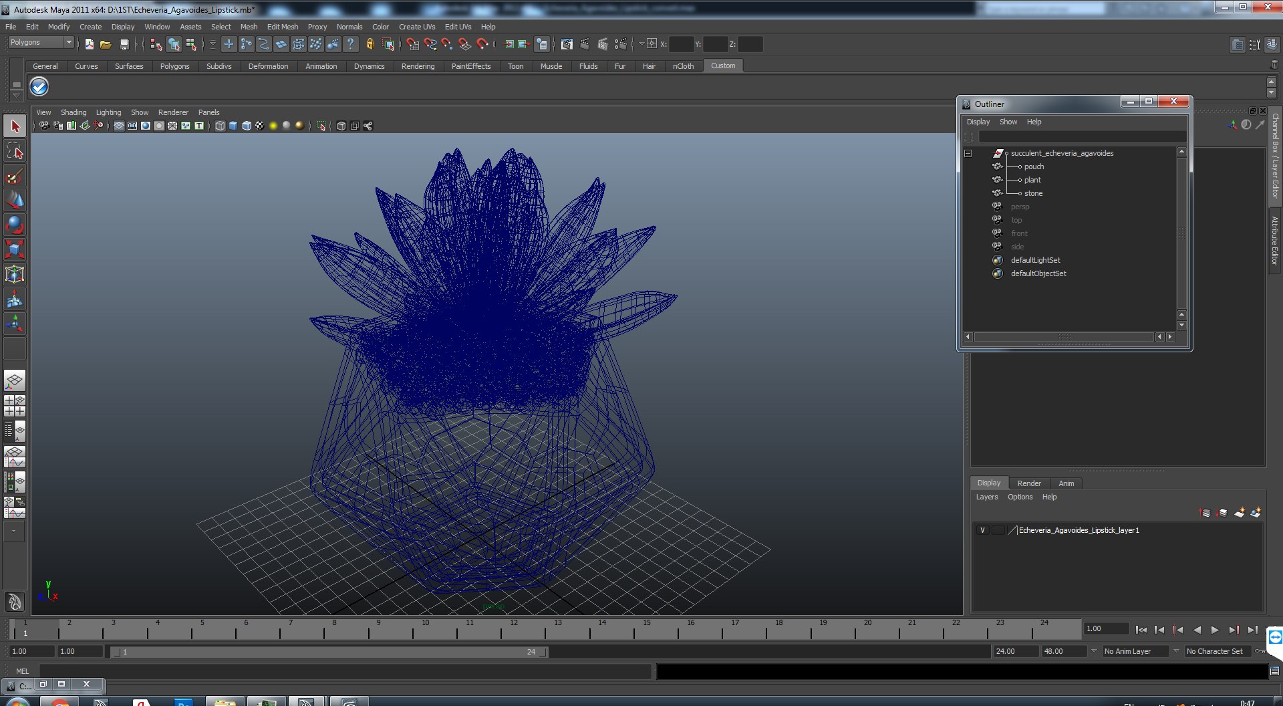Switch to the Rendering shelf tab
This screenshot has height=706, width=1283.
(418, 66)
